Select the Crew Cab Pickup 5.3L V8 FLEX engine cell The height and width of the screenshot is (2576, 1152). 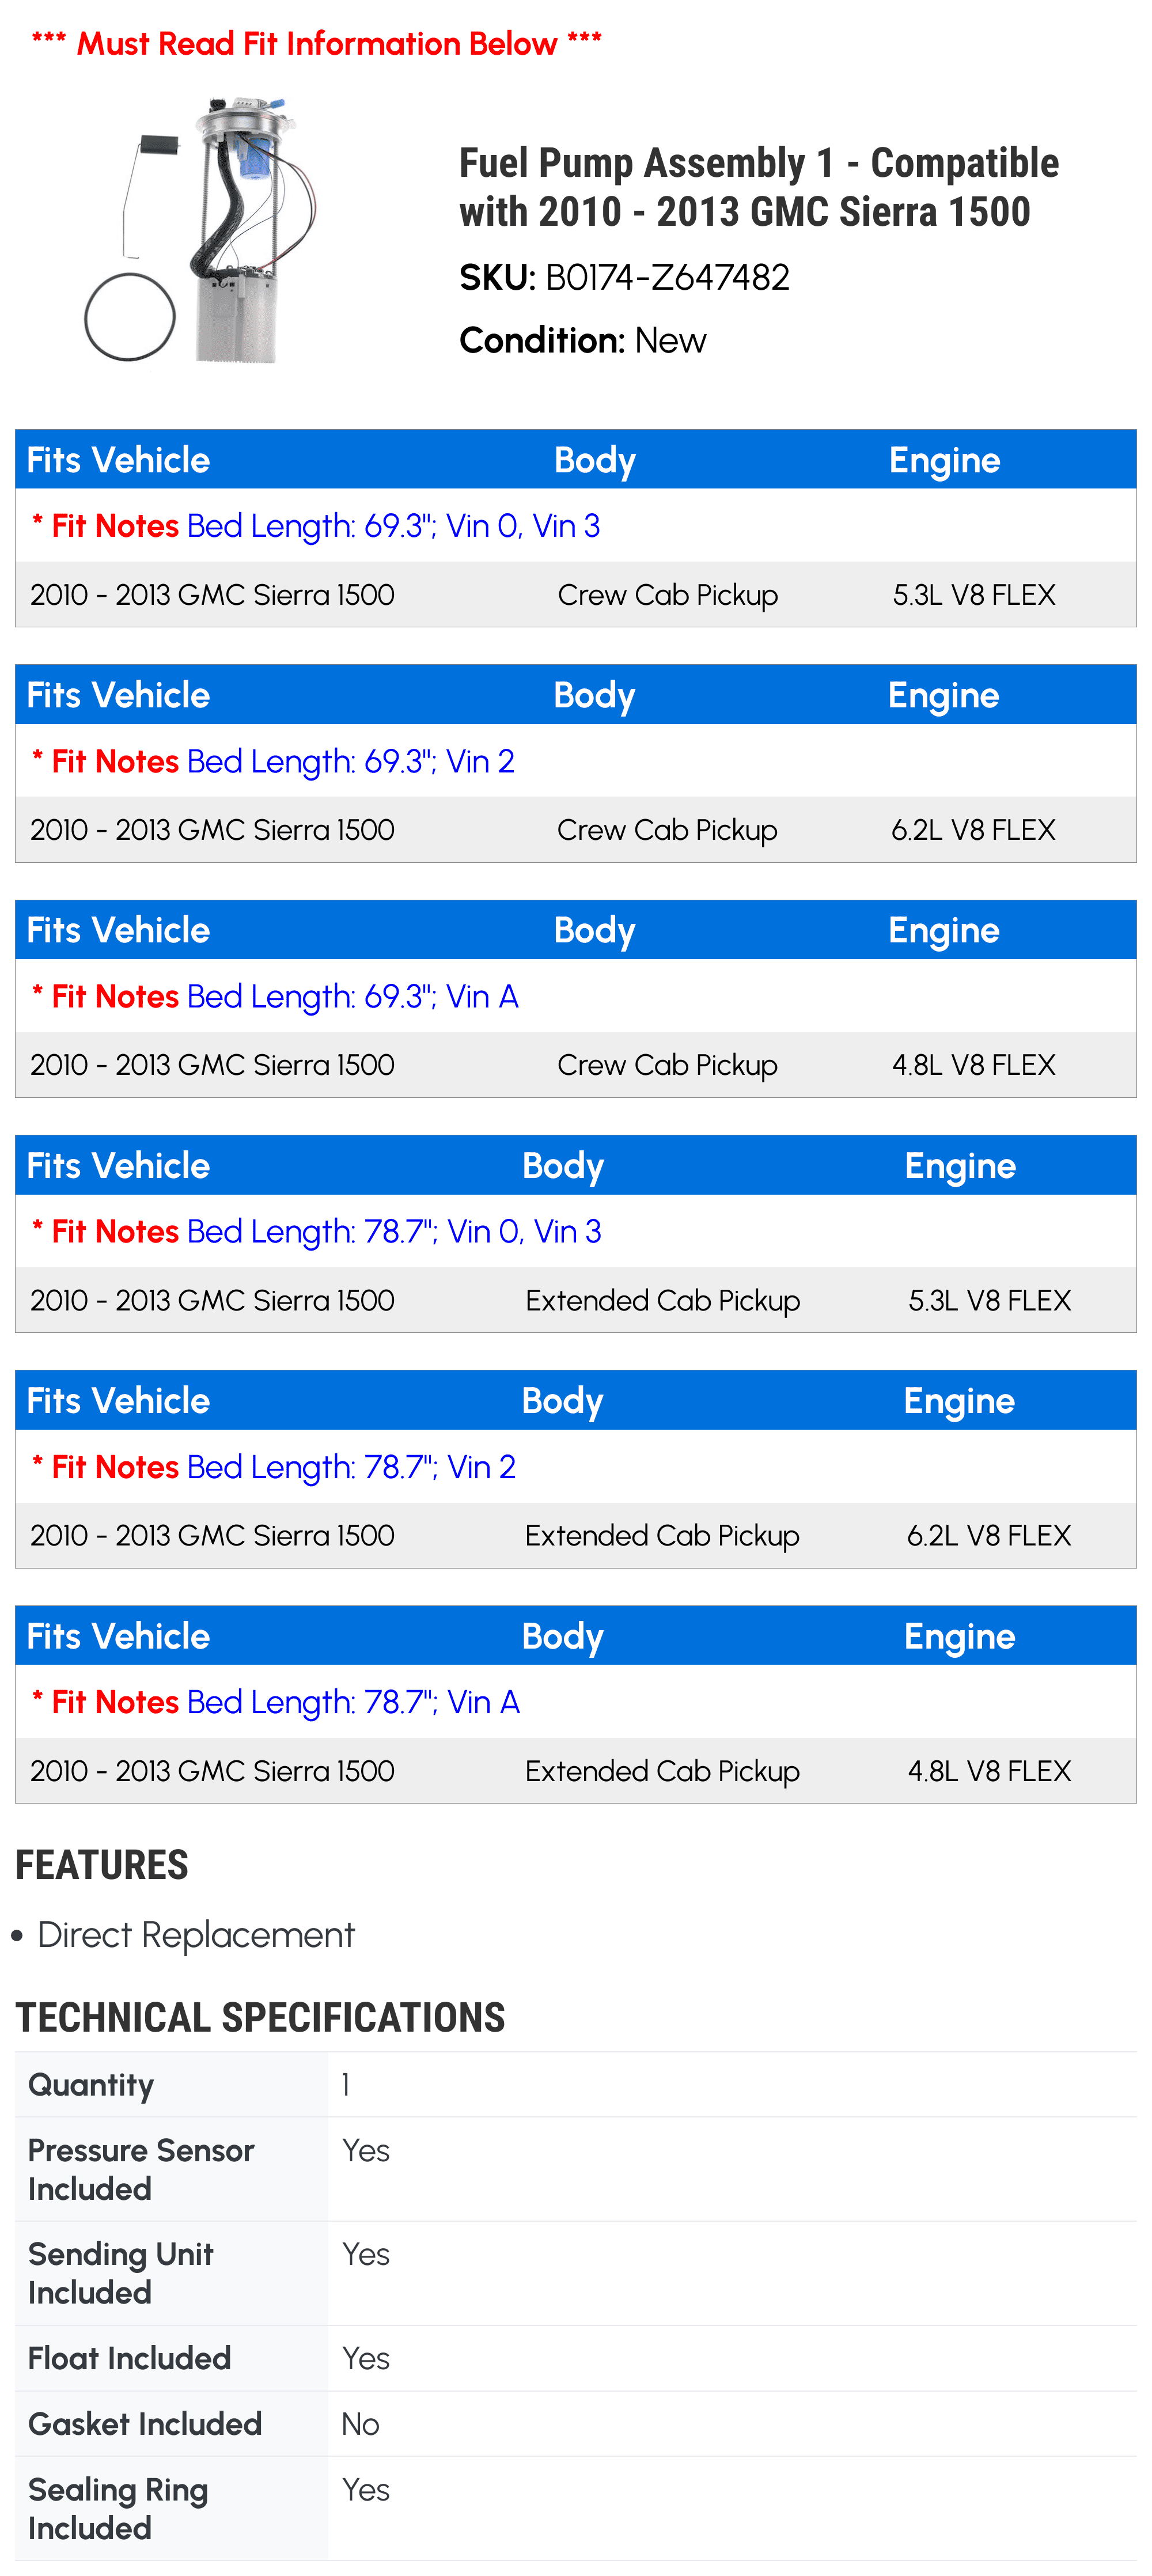(973, 595)
